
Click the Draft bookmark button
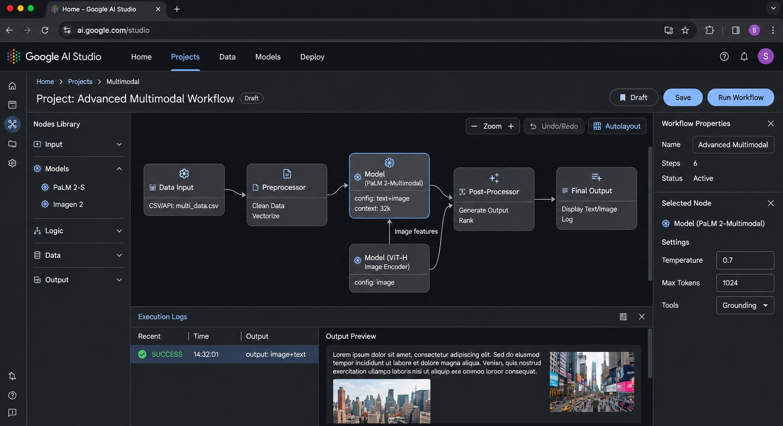pyautogui.click(x=634, y=97)
